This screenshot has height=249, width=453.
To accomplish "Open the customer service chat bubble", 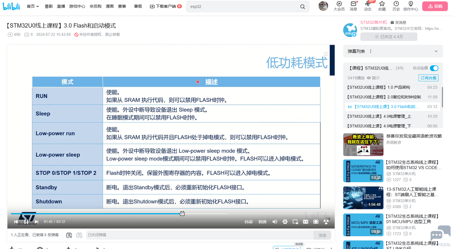I will click(440, 233).
